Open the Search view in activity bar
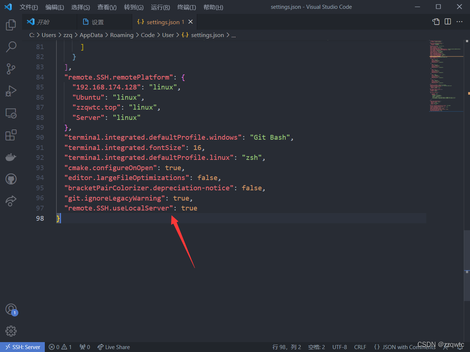The width and height of the screenshot is (470, 352). [11, 47]
